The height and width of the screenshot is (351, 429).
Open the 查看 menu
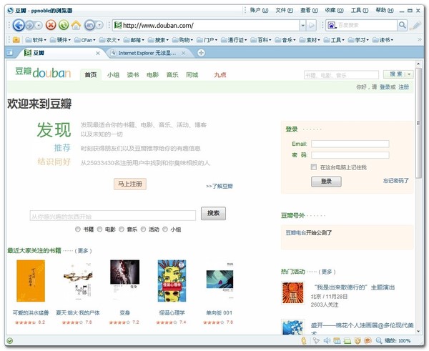(x=309, y=11)
